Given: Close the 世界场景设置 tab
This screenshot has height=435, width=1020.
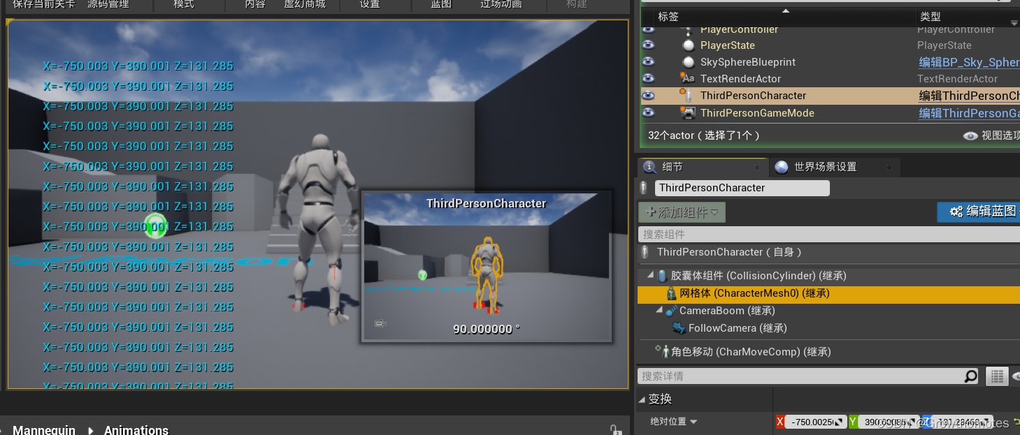Looking at the screenshot, I should [x=889, y=168].
